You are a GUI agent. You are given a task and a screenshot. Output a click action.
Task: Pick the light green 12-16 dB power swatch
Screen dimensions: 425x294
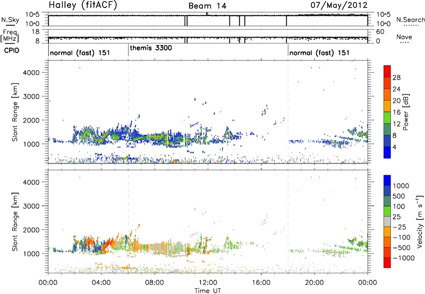tap(387, 118)
